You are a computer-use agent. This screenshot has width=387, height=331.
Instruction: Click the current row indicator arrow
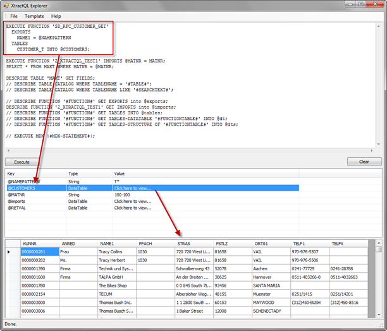pos(9,252)
